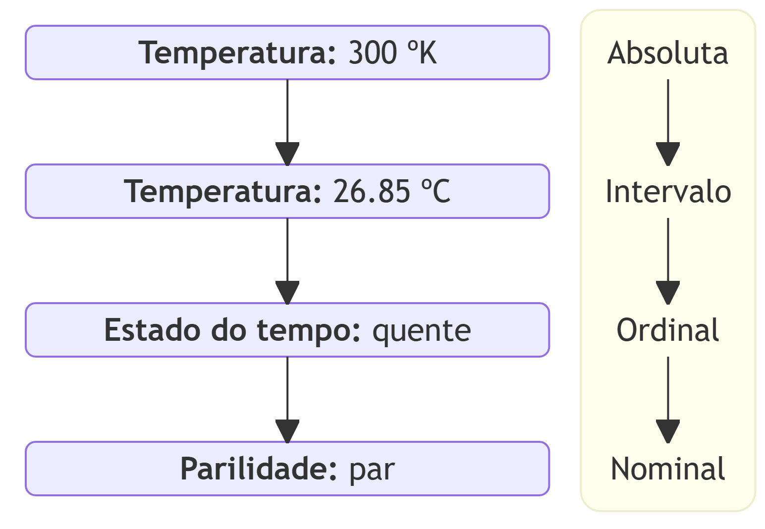Click the arrow from 300 ºK to 26.85 ºC

coord(287,119)
